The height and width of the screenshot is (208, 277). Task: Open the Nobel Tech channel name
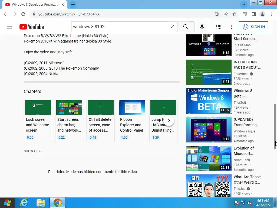[x=242, y=160]
